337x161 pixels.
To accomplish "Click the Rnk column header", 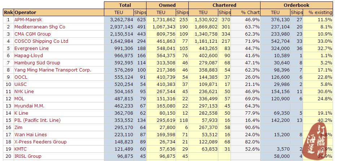I will (x=8, y=13).
